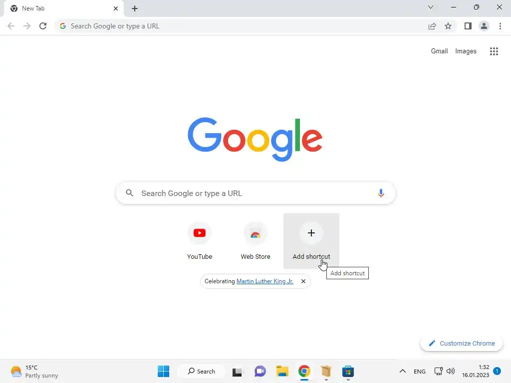This screenshot has width=511, height=383.
Task: Open the Web Store shortcut
Action: [x=255, y=241]
